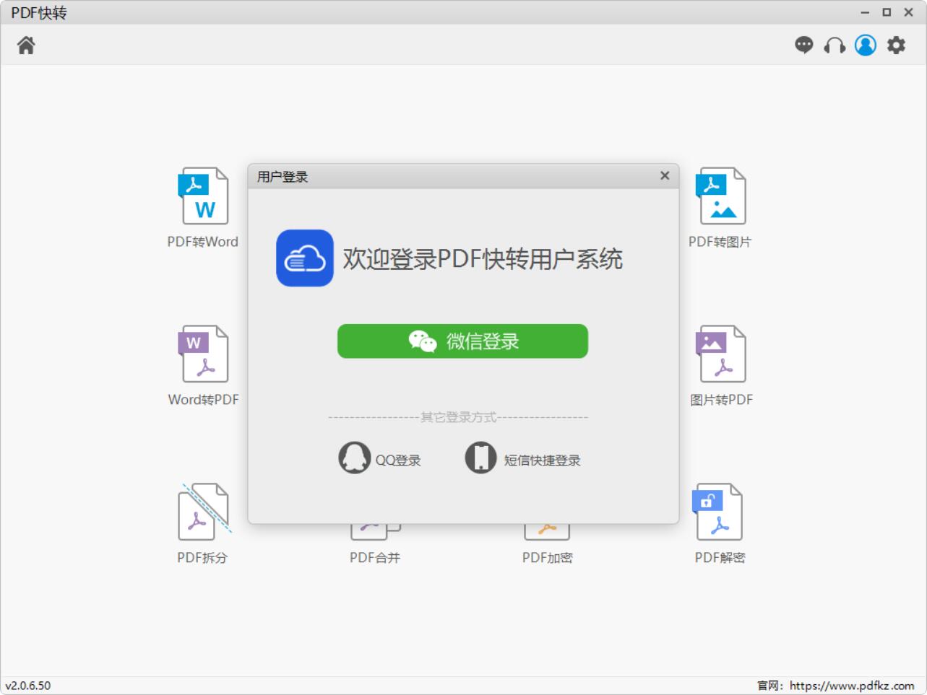This screenshot has width=927, height=695.
Task: Select the PDF拆分 split tool icon
Action: pyautogui.click(x=204, y=511)
